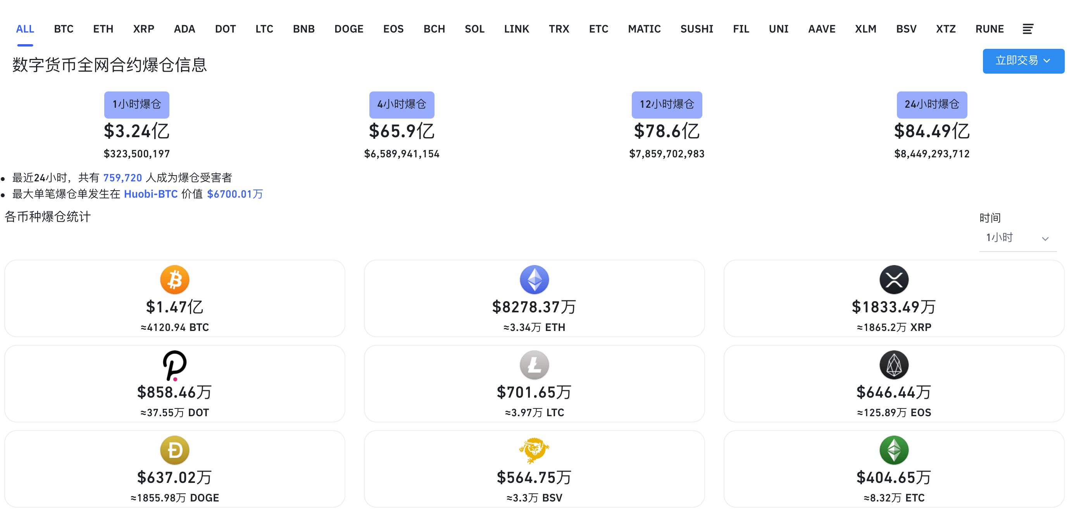Viewport: 1069px width, 510px height.
Task: Click the Dogecoin gold icon
Action: (x=175, y=450)
